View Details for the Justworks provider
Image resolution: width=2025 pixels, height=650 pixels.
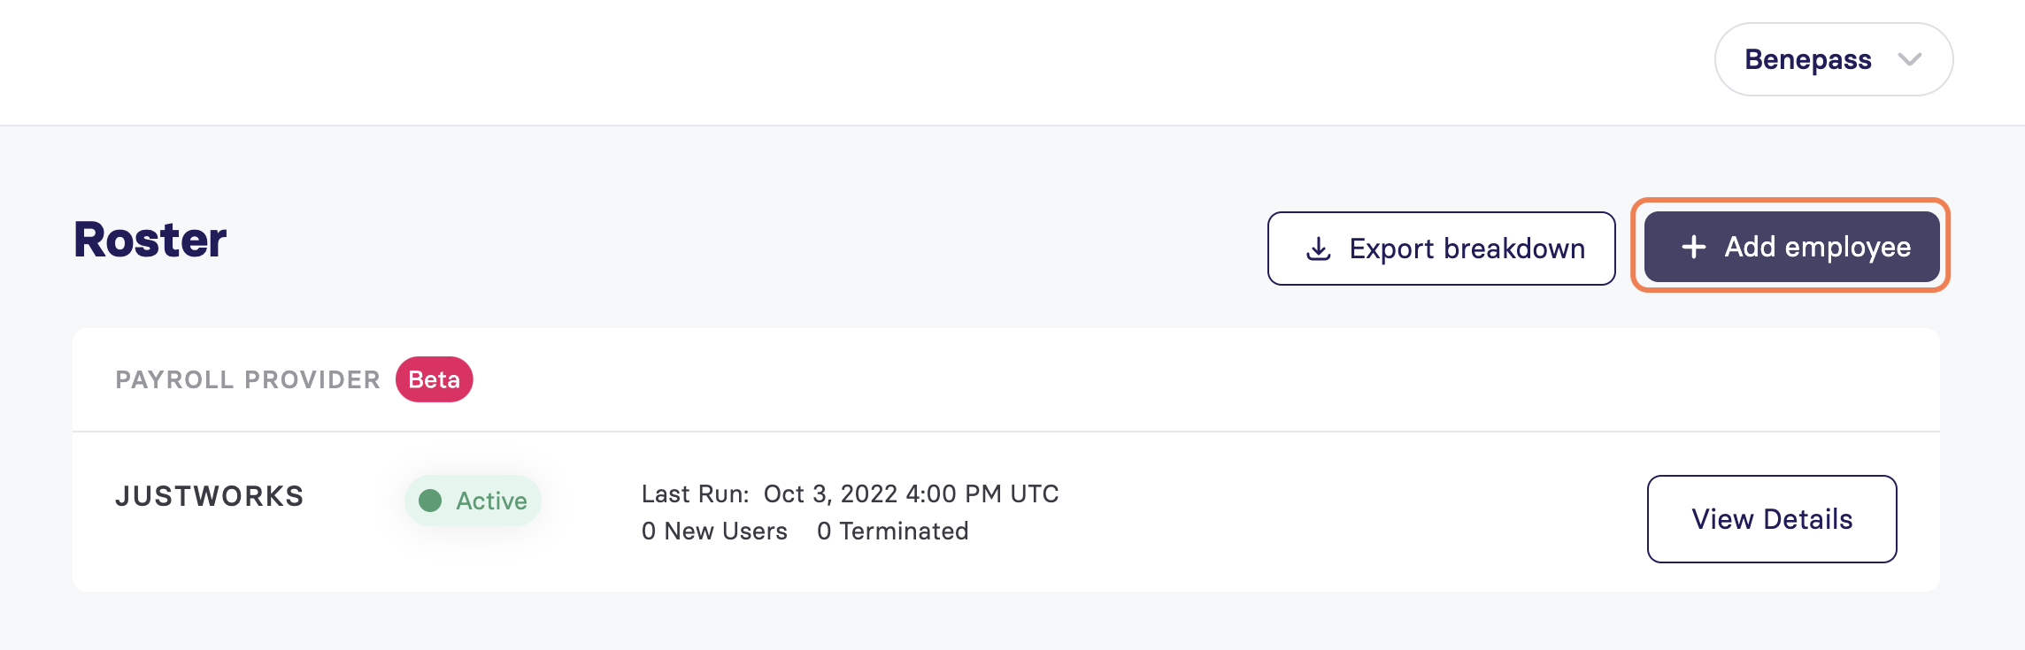click(1772, 519)
